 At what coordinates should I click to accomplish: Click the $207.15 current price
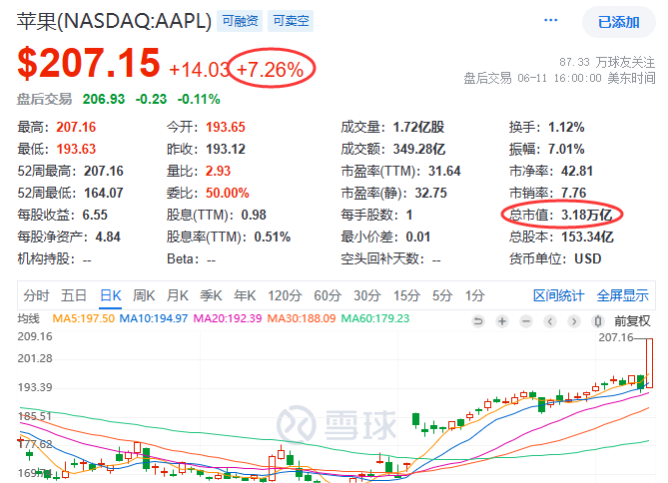click(89, 63)
